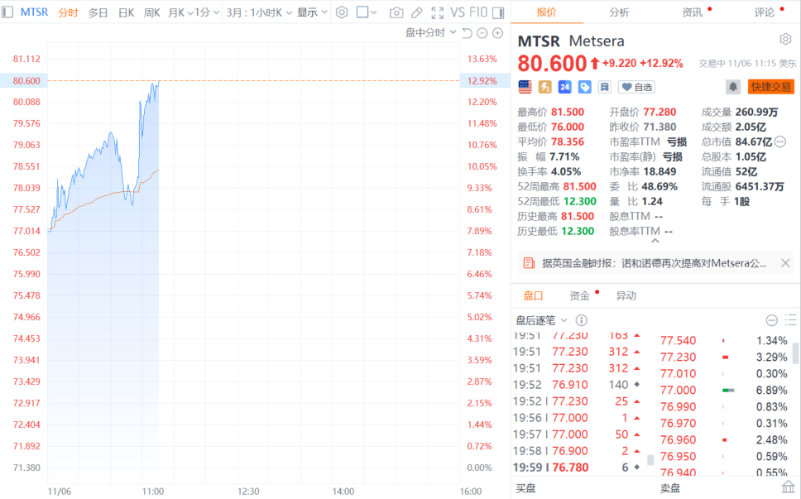Open the 评论 tab
The height and width of the screenshot is (499, 801).
click(x=765, y=12)
